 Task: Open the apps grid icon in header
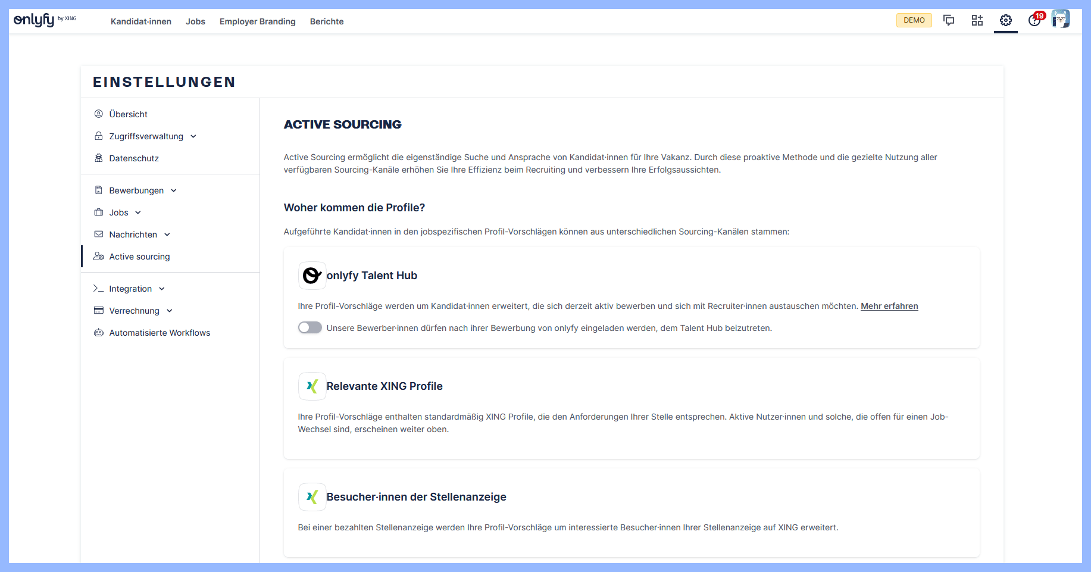coord(977,20)
